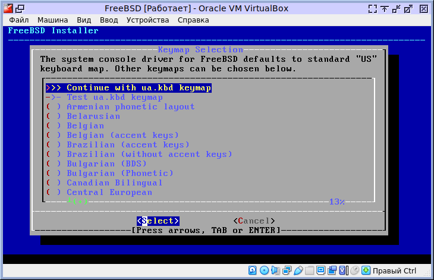The height and width of the screenshot is (280, 434).
Task: Click the video recording status icon
Action: (332, 270)
